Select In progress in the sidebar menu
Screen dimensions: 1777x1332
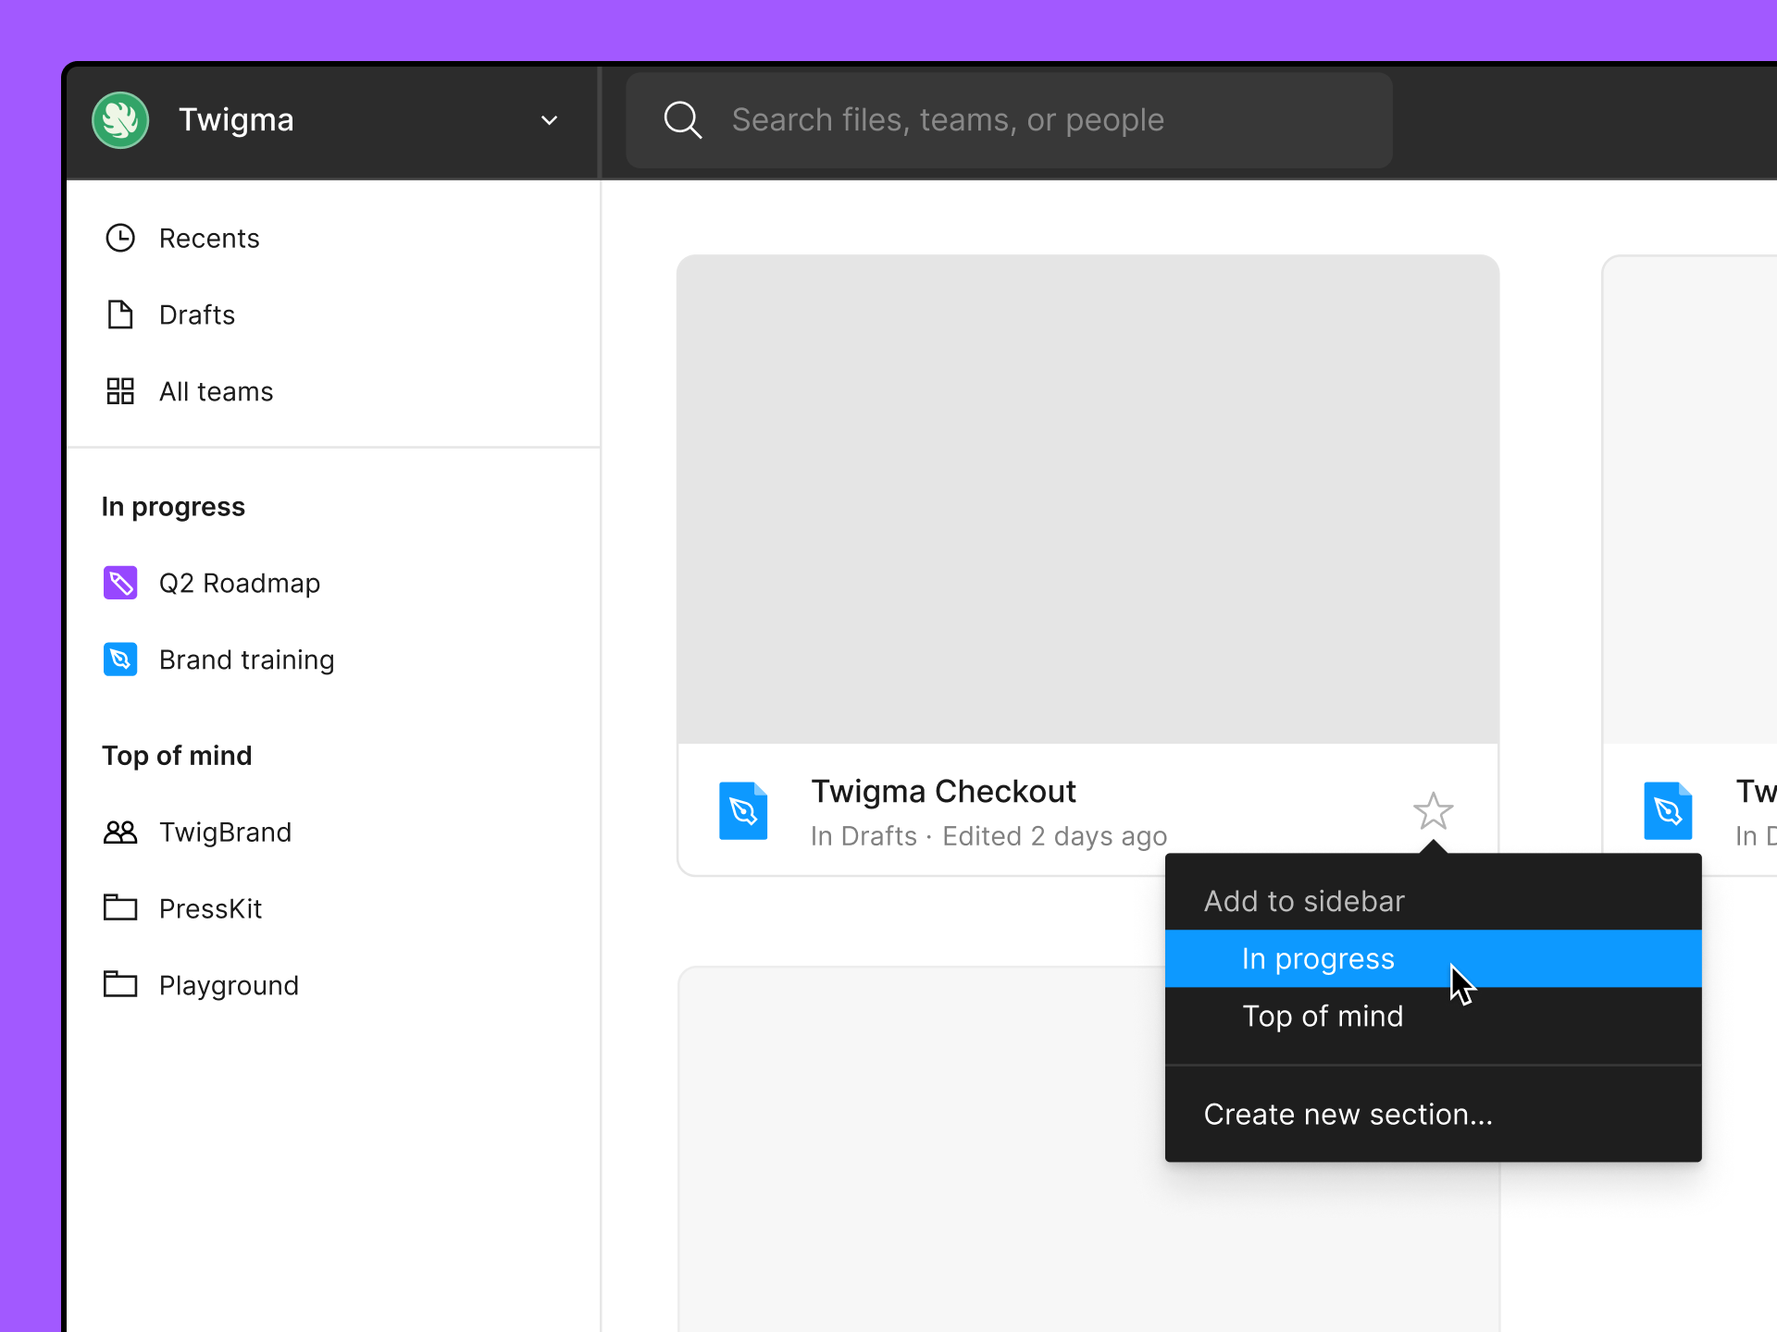point(1318,959)
